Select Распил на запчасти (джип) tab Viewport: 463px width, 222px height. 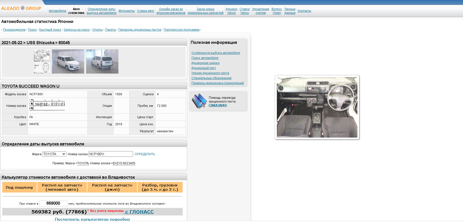tap(112, 187)
